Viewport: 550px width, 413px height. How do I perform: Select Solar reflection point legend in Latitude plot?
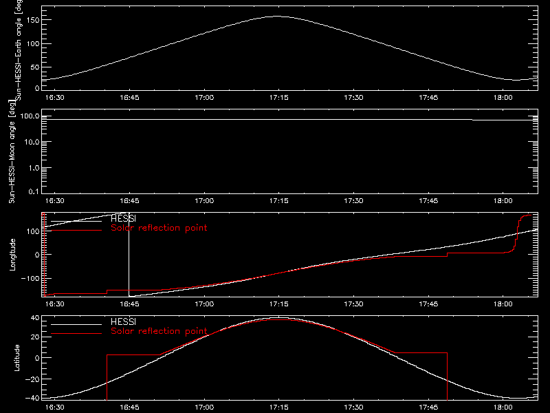159,331
